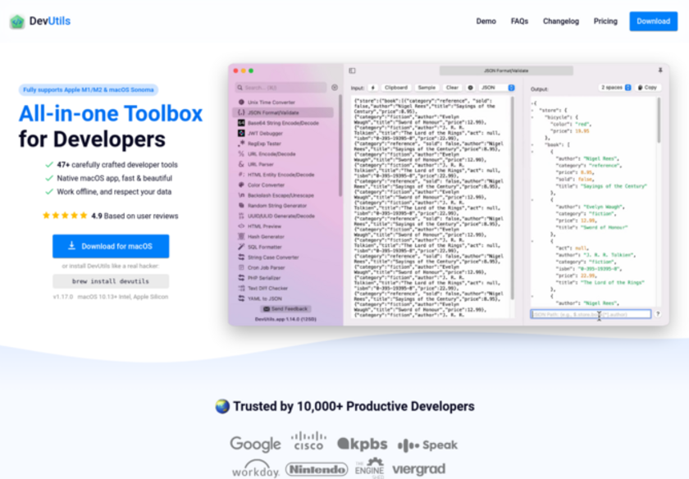Screen dimensions: 689x479
Task: Select URL Parser ampersand icon
Action: (x=241, y=164)
